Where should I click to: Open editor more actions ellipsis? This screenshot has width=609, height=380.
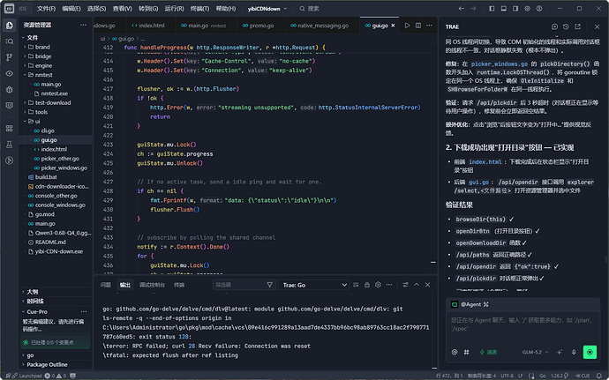click(x=429, y=26)
